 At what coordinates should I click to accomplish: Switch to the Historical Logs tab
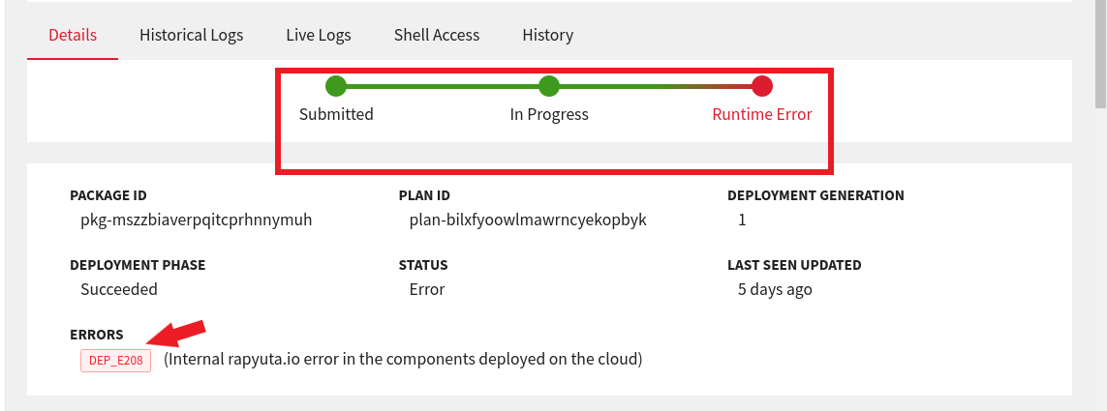pos(192,35)
